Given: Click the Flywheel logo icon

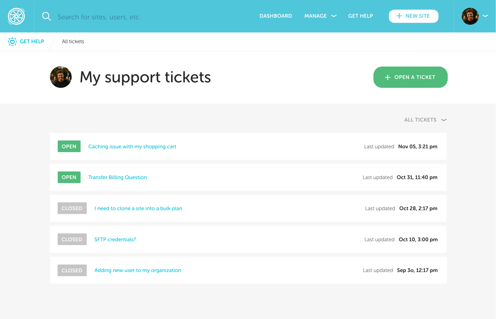Looking at the screenshot, I should pos(16,16).
